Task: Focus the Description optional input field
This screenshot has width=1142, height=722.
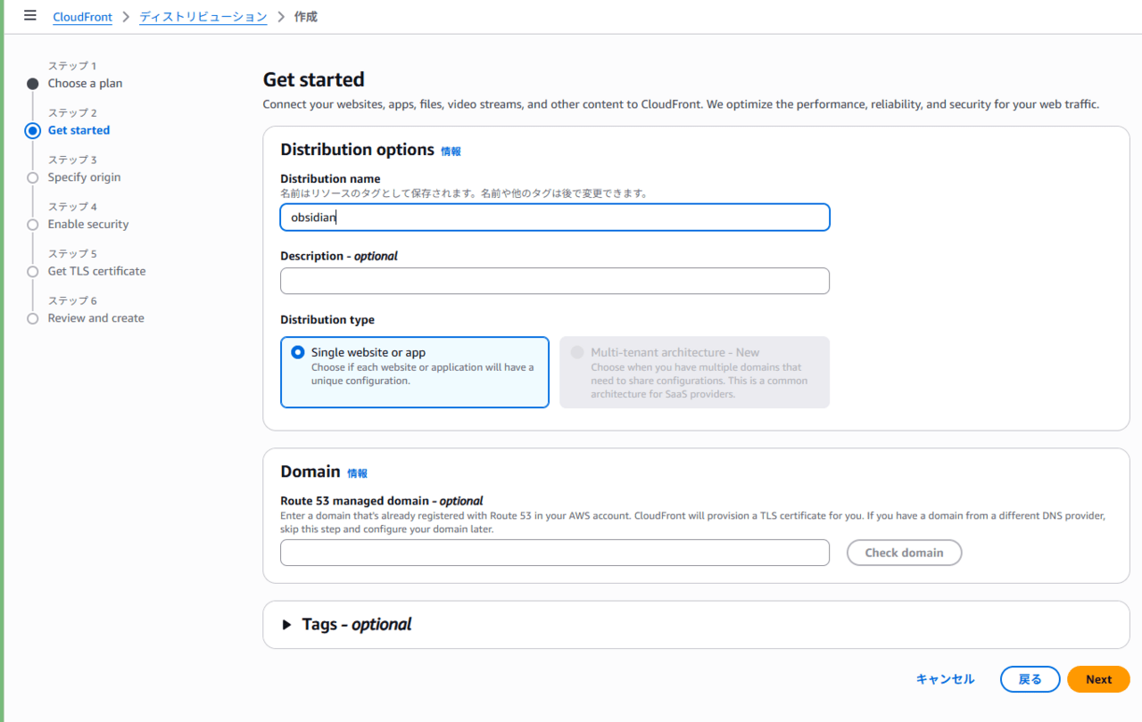Action: 555,281
